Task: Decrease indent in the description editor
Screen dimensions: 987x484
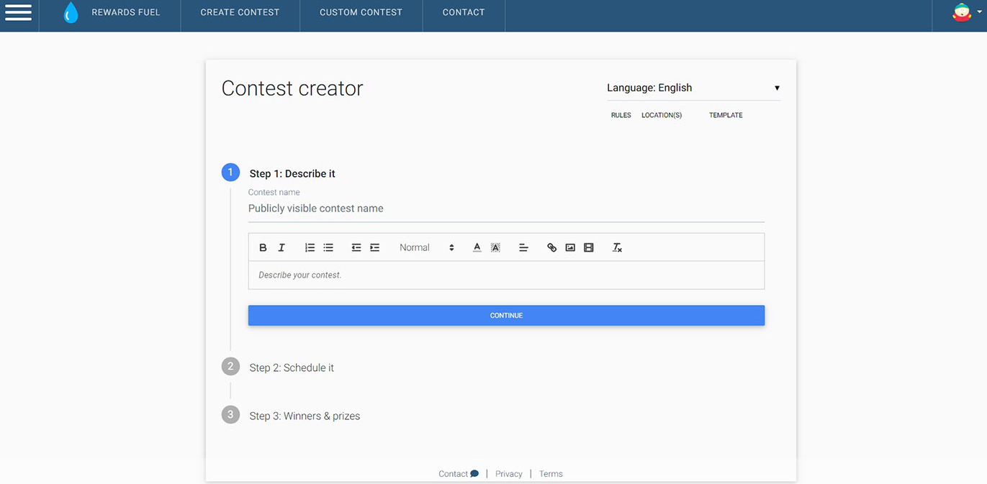Action: [356, 247]
